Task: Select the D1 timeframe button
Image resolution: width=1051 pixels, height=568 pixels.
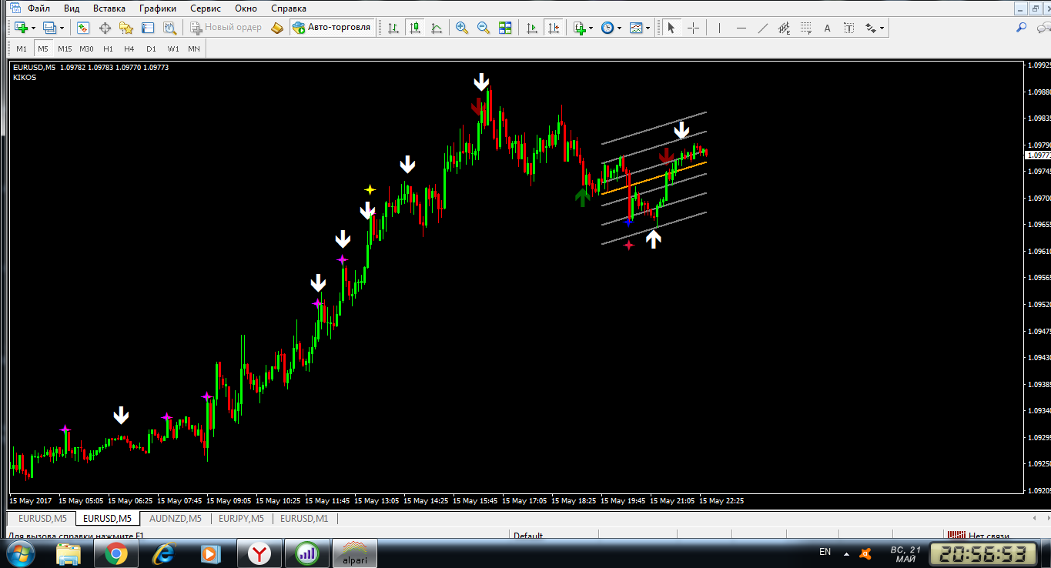Action: pyautogui.click(x=151, y=48)
